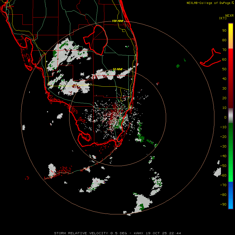The height and width of the screenshot is (235, 235).
Task: Click the -50 value on the velocity scale
Action: [x=223, y=166]
